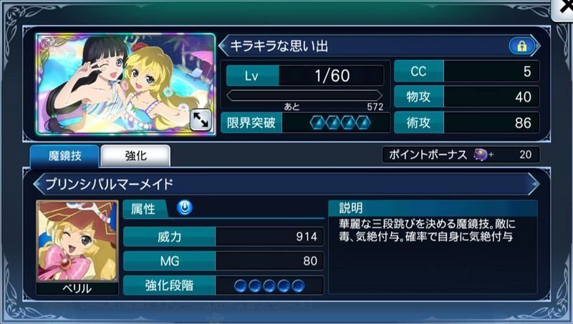This screenshot has height=324, width=573.
Task: Toggle the yellow padlock lock icon
Action: (522, 46)
